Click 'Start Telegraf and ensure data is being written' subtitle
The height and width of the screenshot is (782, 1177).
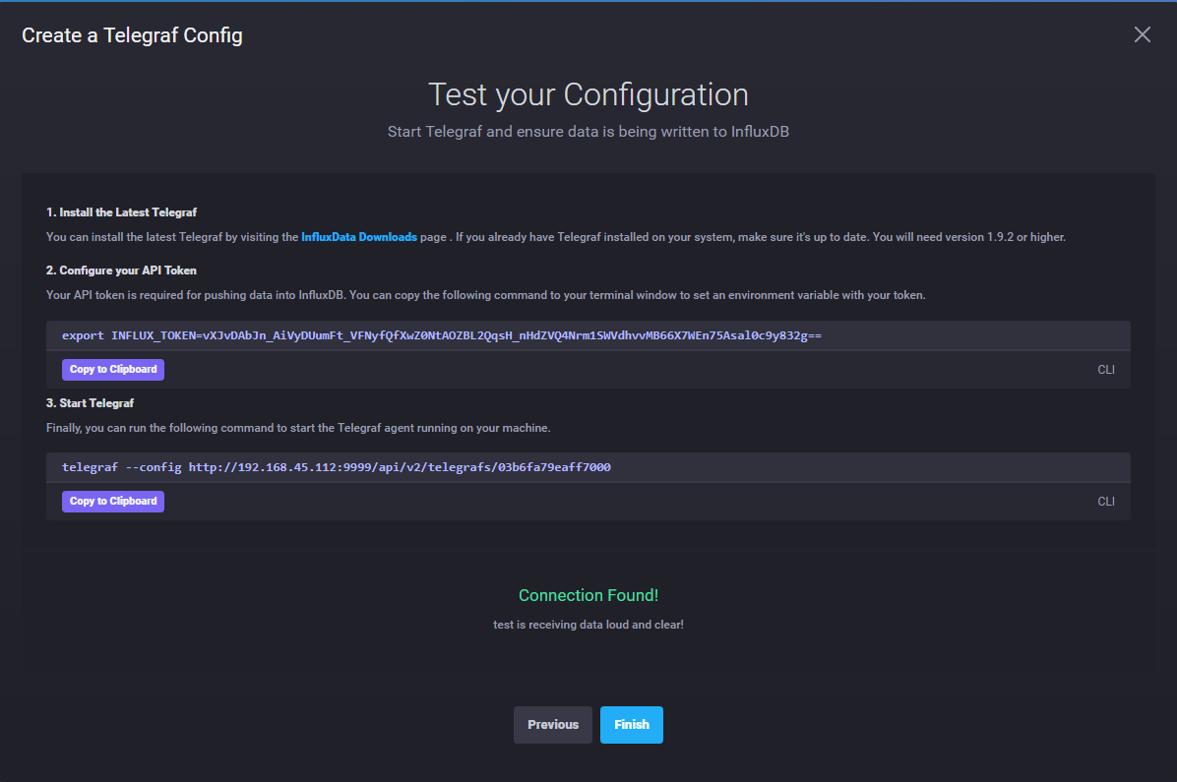tap(588, 132)
